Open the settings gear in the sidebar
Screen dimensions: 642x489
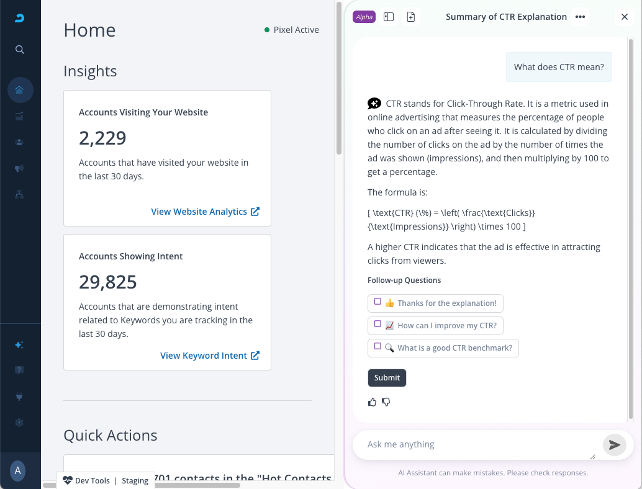[x=19, y=423]
